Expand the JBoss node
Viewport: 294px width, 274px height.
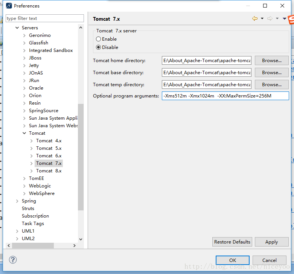click(24, 58)
